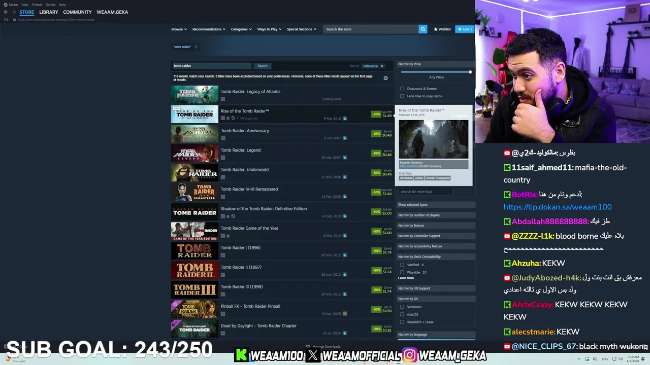Image resolution: width=650 pixels, height=365 pixels.
Task: Open the Recommendations dropdown menu
Action: click(x=209, y=29)
